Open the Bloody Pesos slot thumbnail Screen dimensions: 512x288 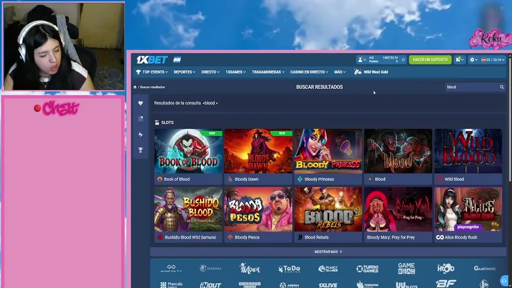(258, 209)
